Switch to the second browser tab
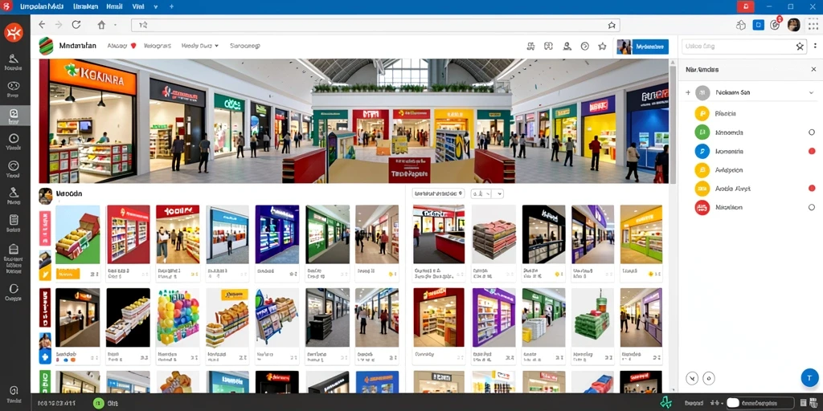This screenshot has height=411, width=823. [87, 6]
